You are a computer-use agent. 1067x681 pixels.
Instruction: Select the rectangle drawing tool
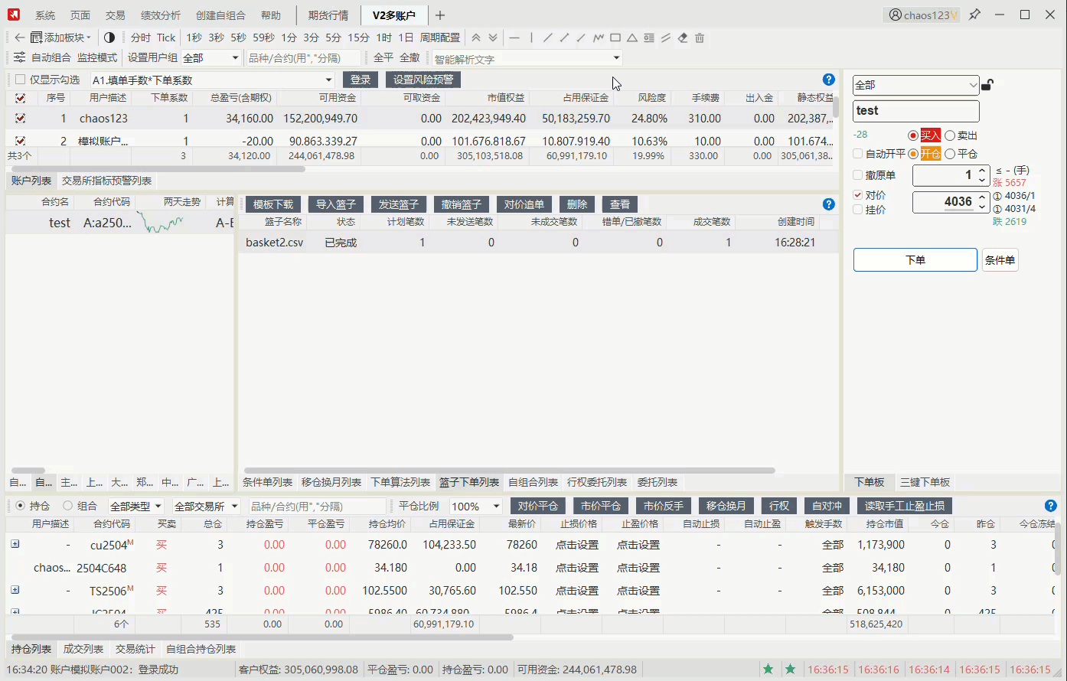click(x=615, y=37)
